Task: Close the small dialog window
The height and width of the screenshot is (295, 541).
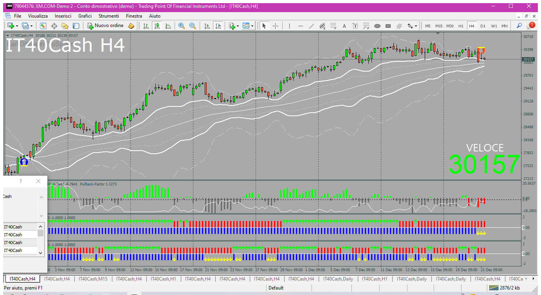Action: pyautogui.click(x=38, y=181)
